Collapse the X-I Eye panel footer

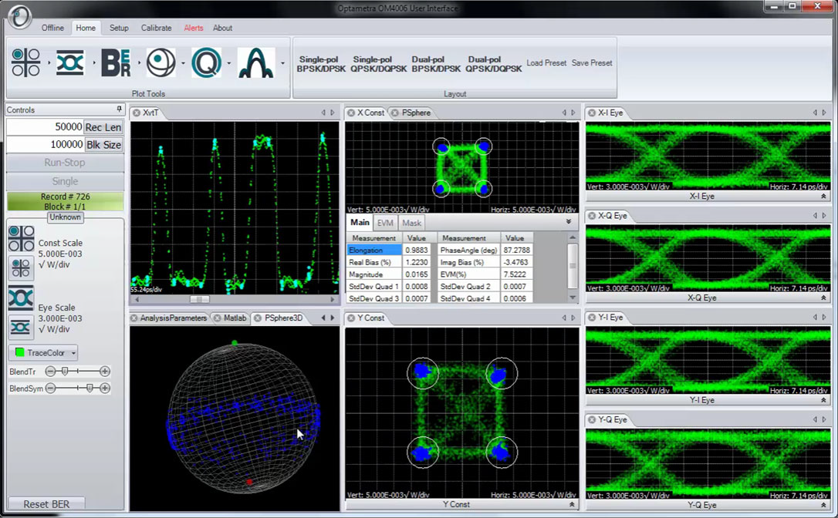pyautogui.click(x=823, y=197)
